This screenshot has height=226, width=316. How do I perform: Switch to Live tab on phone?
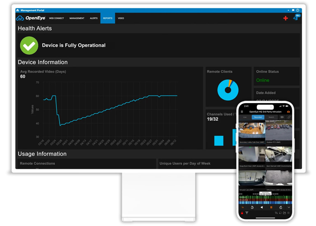click(245, 117)
